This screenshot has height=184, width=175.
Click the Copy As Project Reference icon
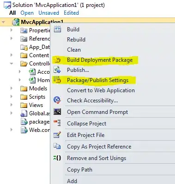(57, 146)
